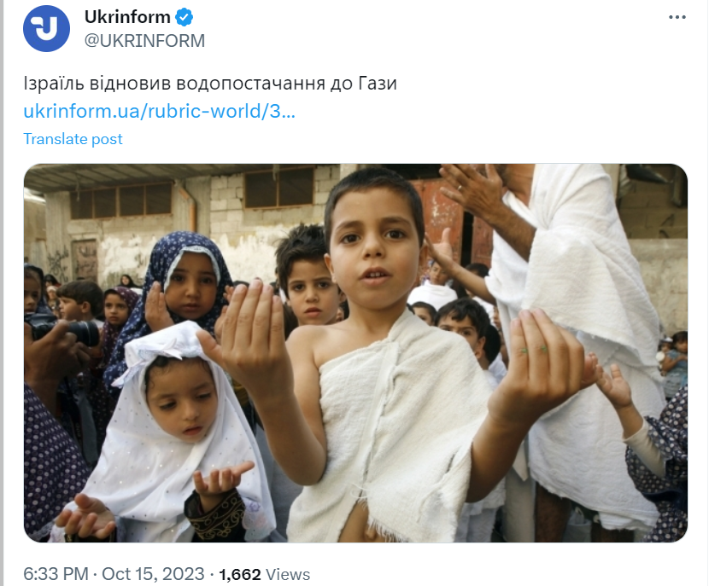Image resolution: width=709 pixels, height=586 pixels.
Task: Click the Oct 15, 2023 date
Action: pyautogui.click(x=153, y=574)
